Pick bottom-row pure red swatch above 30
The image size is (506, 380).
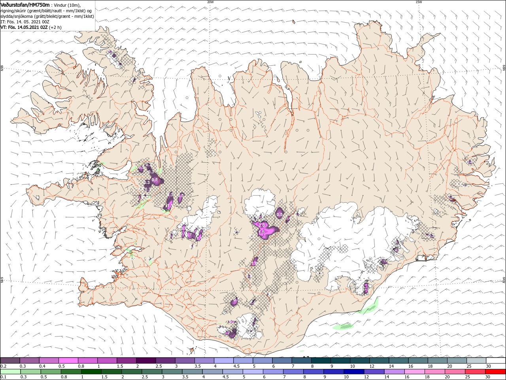496,372
